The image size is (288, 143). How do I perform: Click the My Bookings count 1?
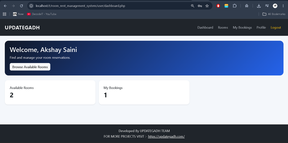pos(105,95)
